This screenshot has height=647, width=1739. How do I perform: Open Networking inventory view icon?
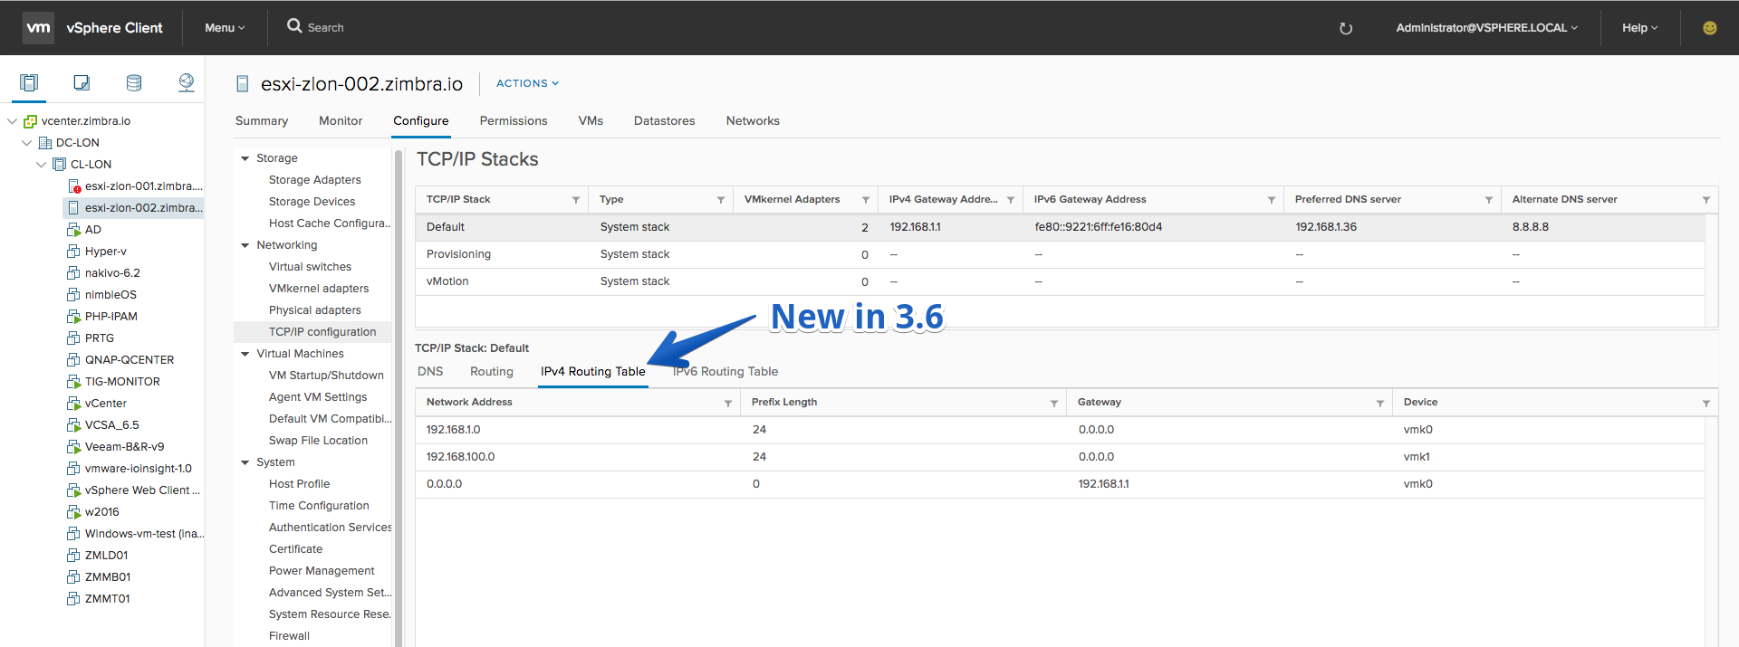coord(187,83)
